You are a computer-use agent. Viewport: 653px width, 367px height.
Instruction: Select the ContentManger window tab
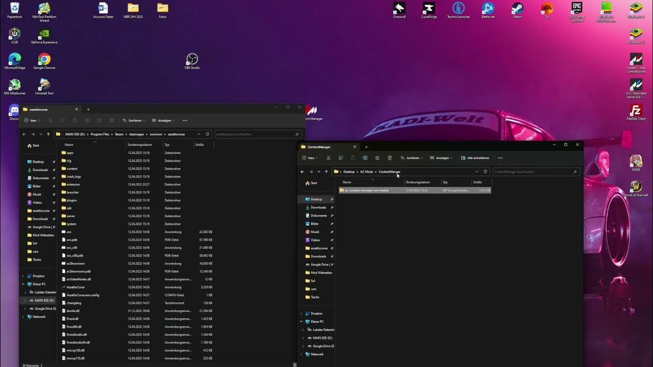pos(329,147)
